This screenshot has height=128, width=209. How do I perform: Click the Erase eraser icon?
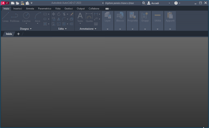tap(72, 14)
